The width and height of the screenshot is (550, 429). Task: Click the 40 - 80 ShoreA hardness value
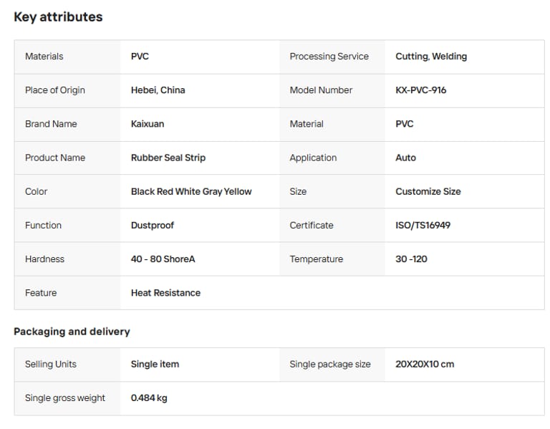(x=163, y=259)
